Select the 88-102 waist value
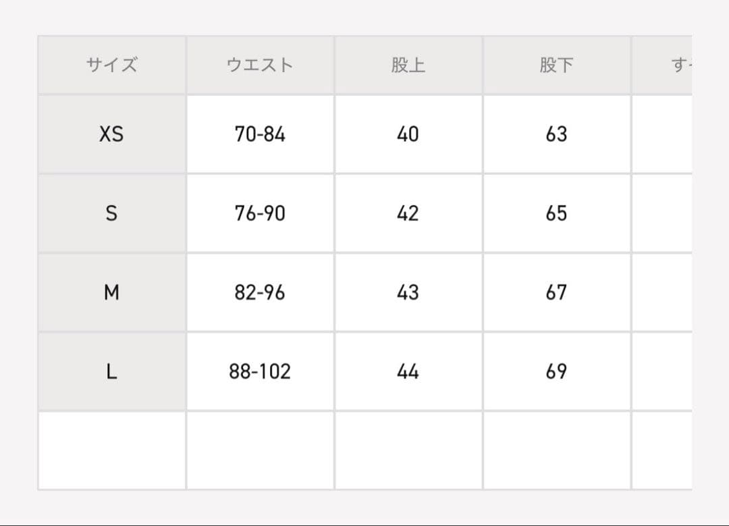The height and width of the screenshot is (526, 729). 260,371
